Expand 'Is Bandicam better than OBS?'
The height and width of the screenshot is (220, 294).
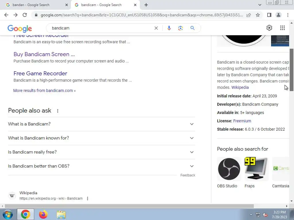tap(101, 166)
